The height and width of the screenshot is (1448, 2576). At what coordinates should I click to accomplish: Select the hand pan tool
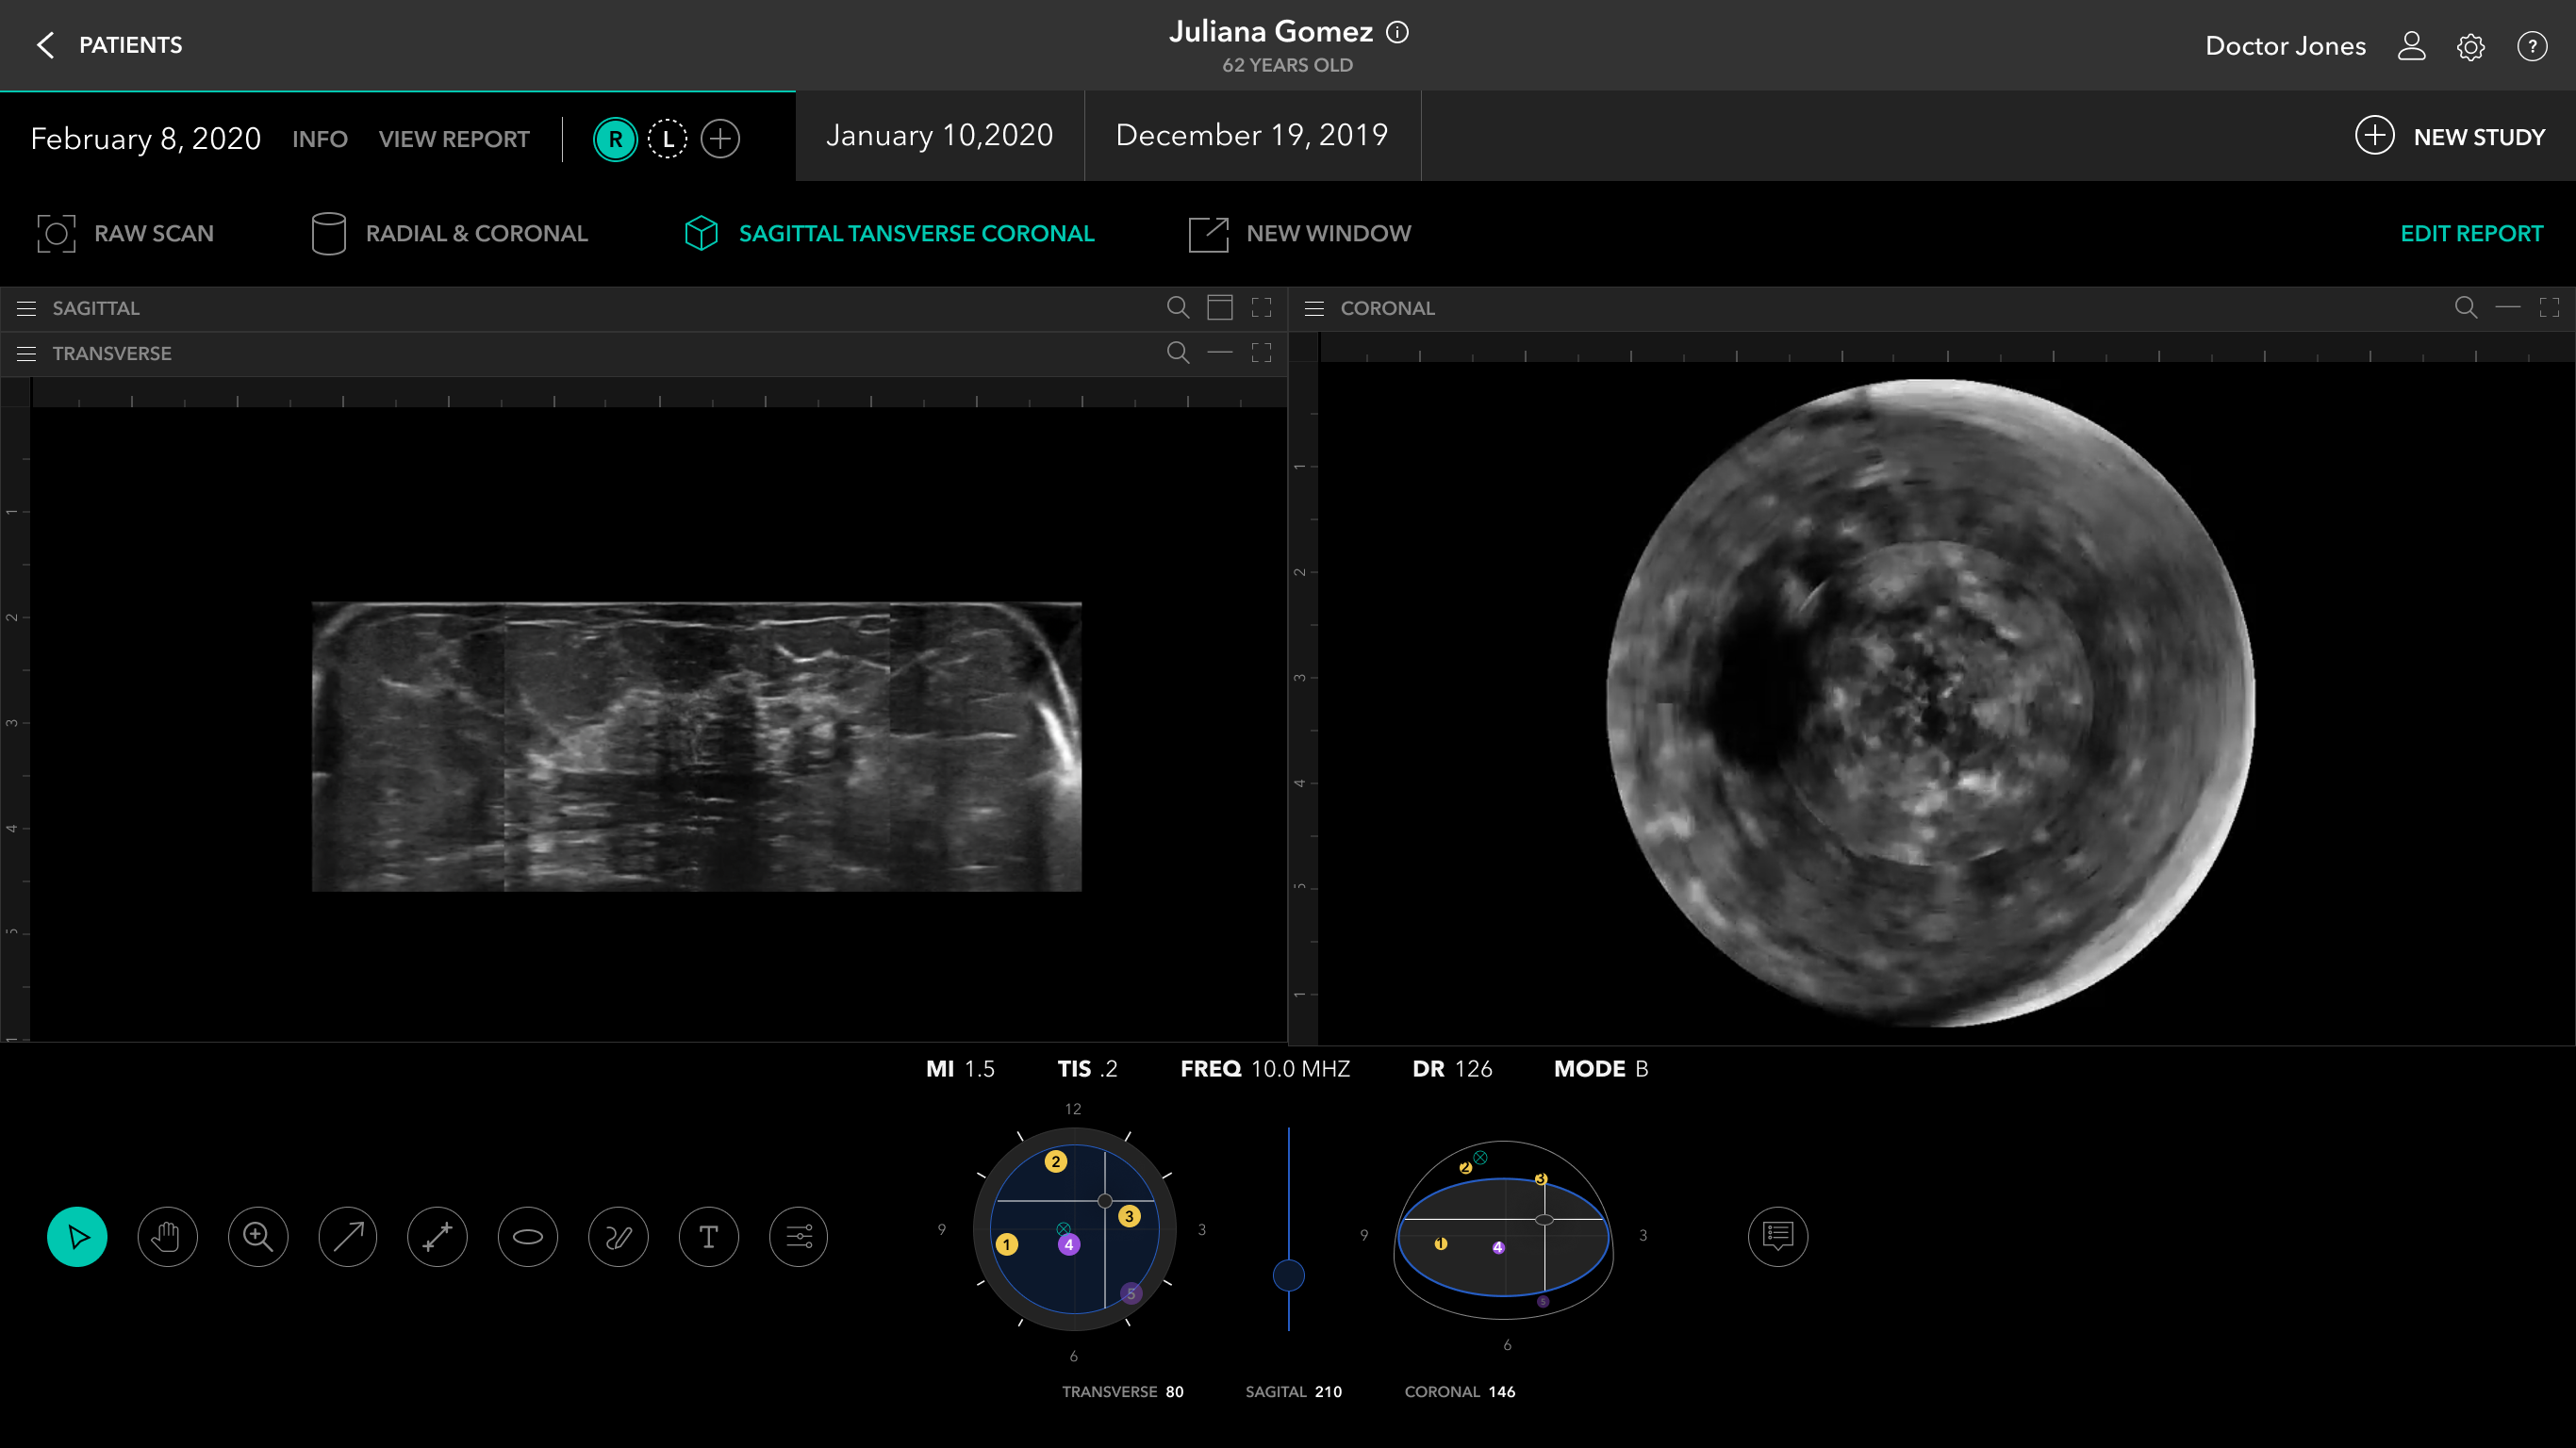click(x=167, y=1237)
